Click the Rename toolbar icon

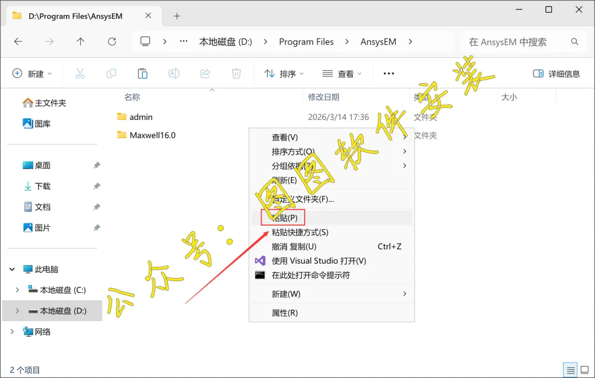click(174, 74)
